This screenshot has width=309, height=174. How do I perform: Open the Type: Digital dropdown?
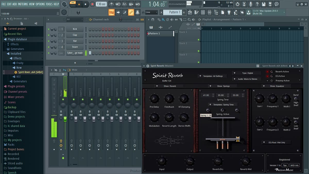point(247,73)
